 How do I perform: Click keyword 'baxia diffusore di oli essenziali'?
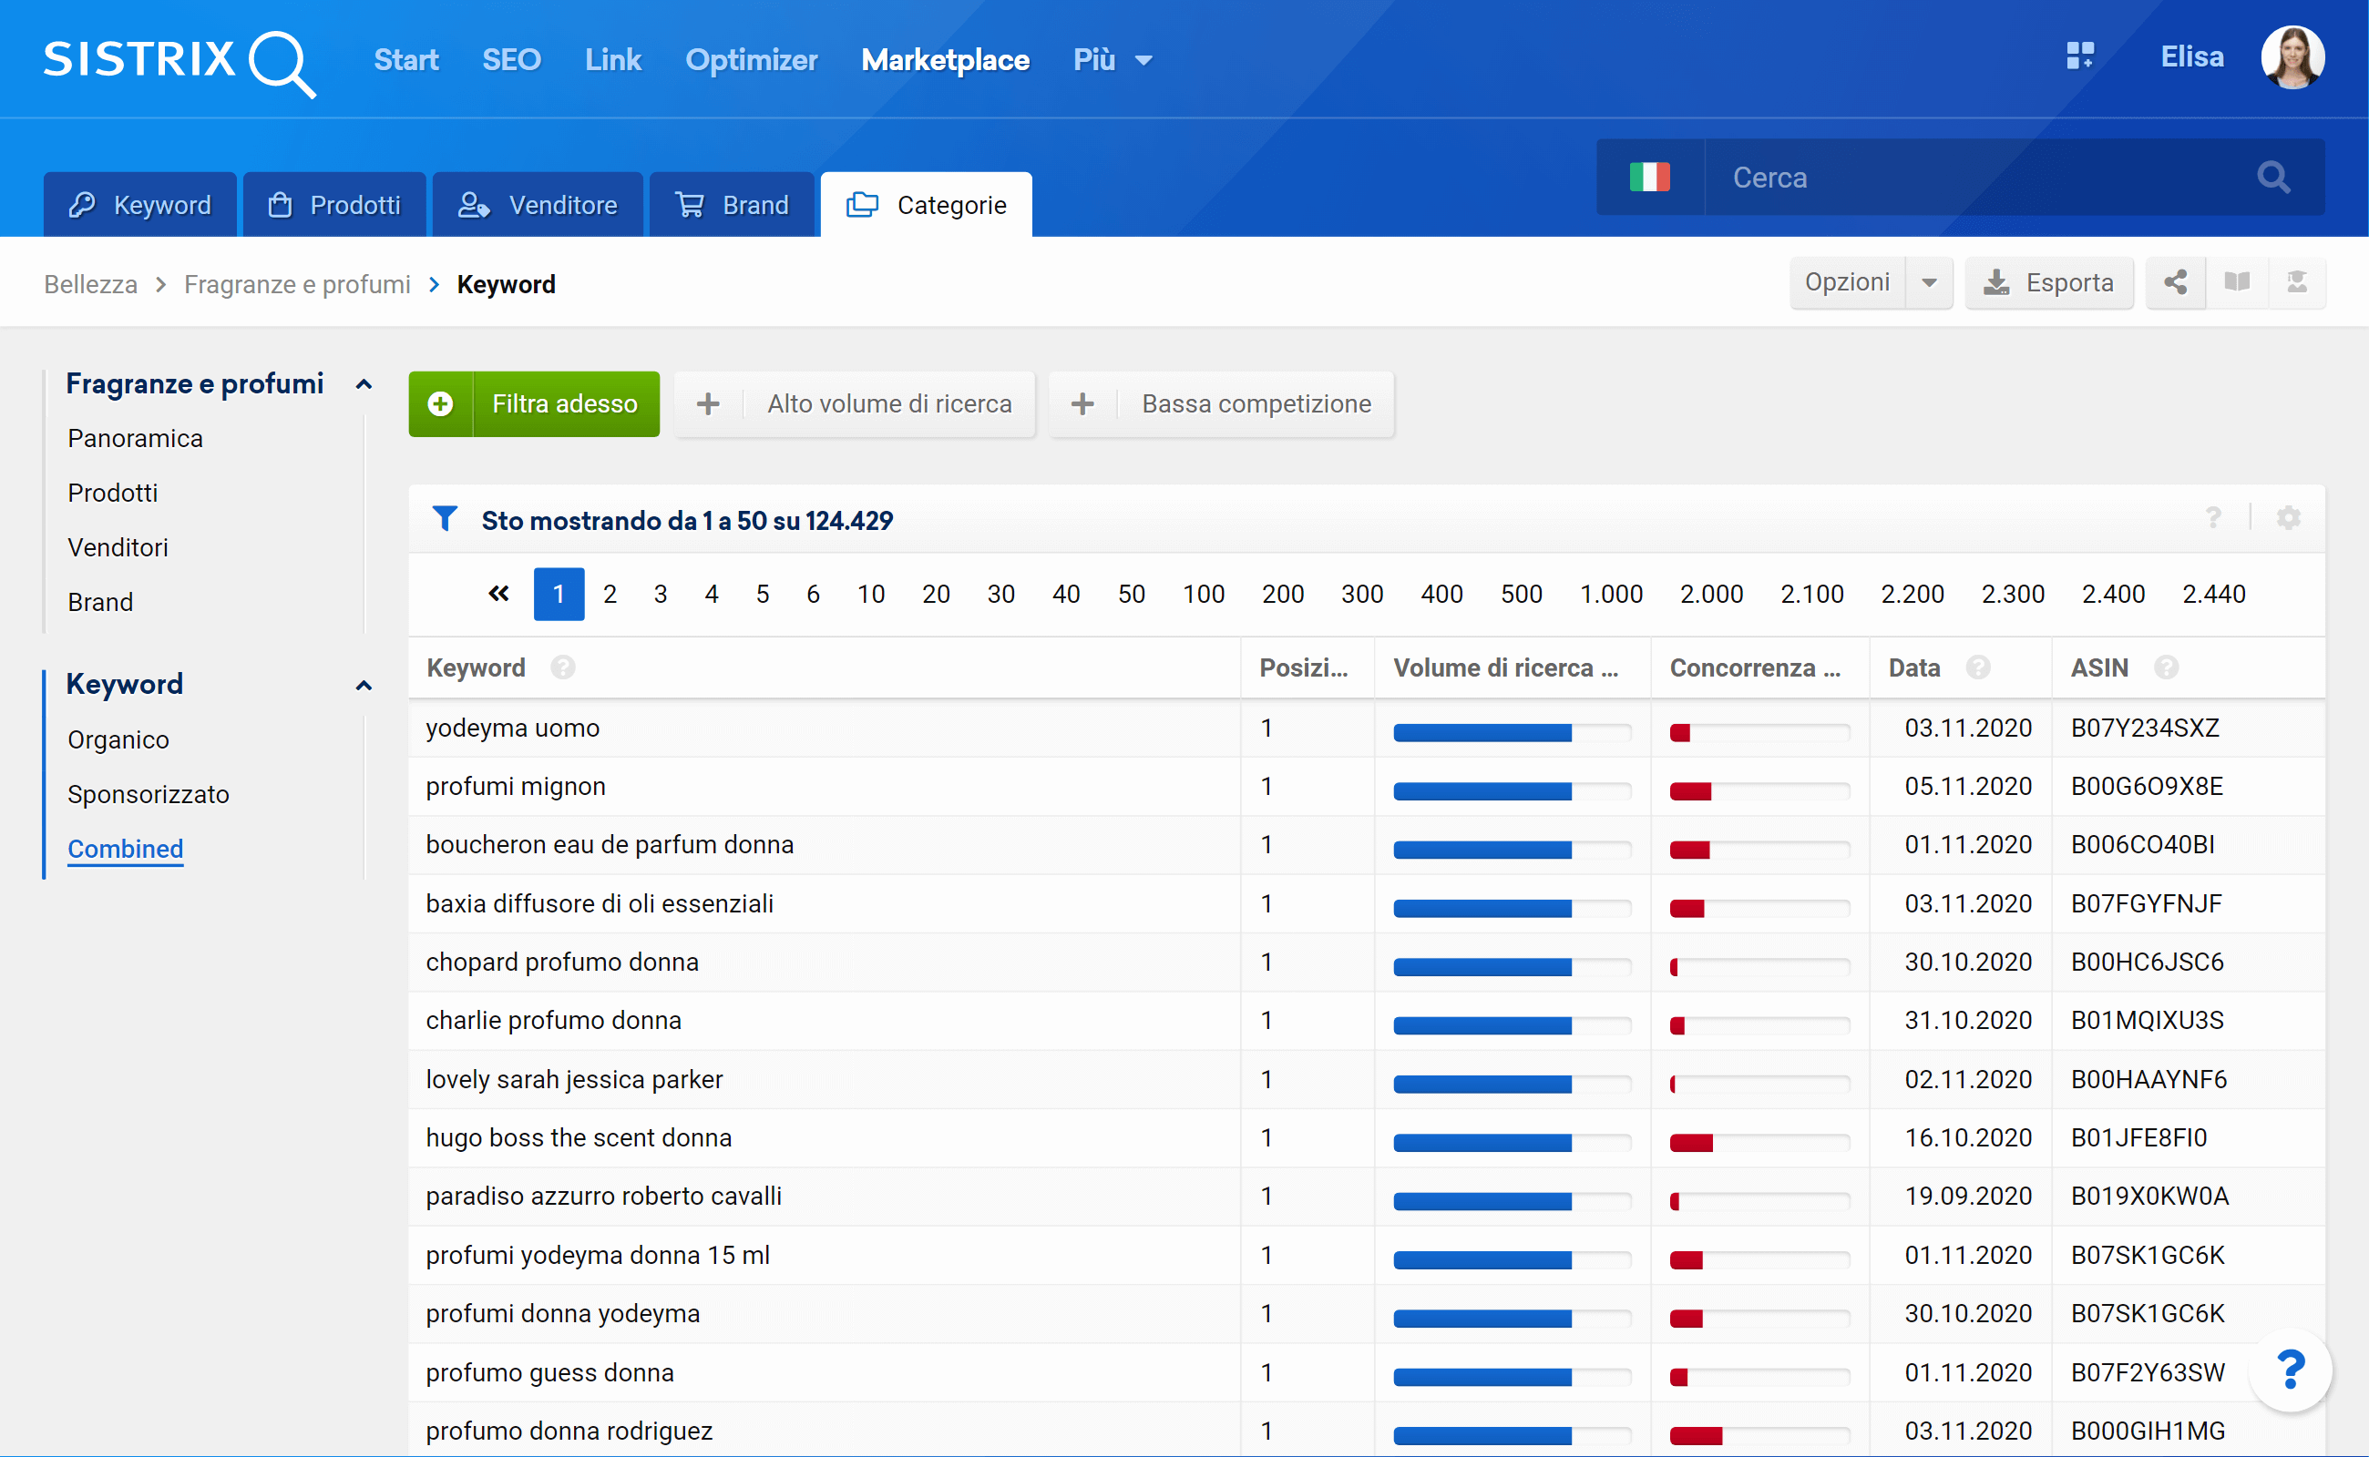pos(600,904)
